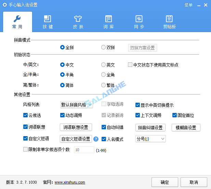Image resolution: width=211 pixels, height=189 pixels.
Task: Choose 简体 simplified characters
Action: (67, 85)
